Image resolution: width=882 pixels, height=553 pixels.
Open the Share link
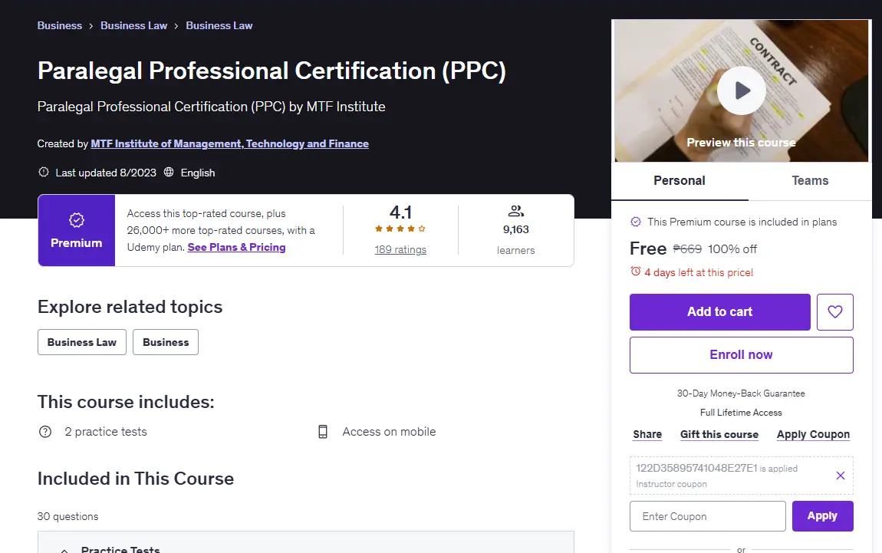[x=647, y=434]
